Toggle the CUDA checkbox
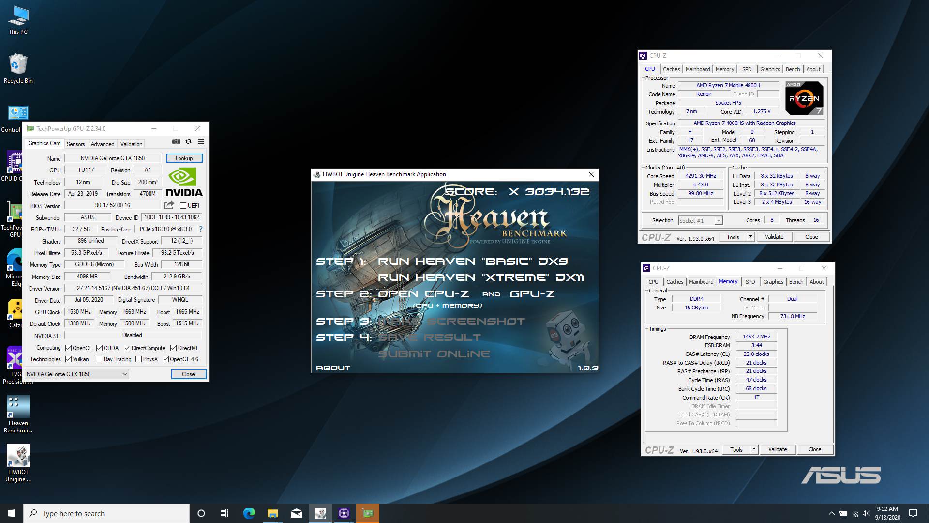The height and width of the screenshot is (523, 929). coord(99,348)
